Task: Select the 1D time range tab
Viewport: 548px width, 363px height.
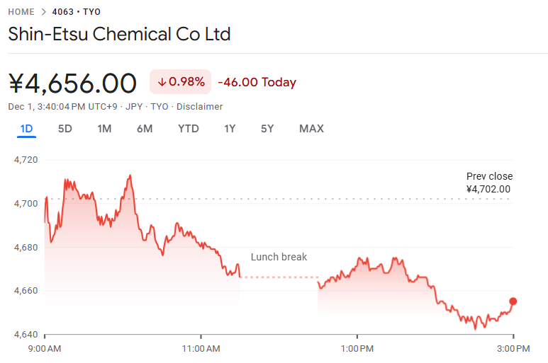Action: click(x=27, y=128)
